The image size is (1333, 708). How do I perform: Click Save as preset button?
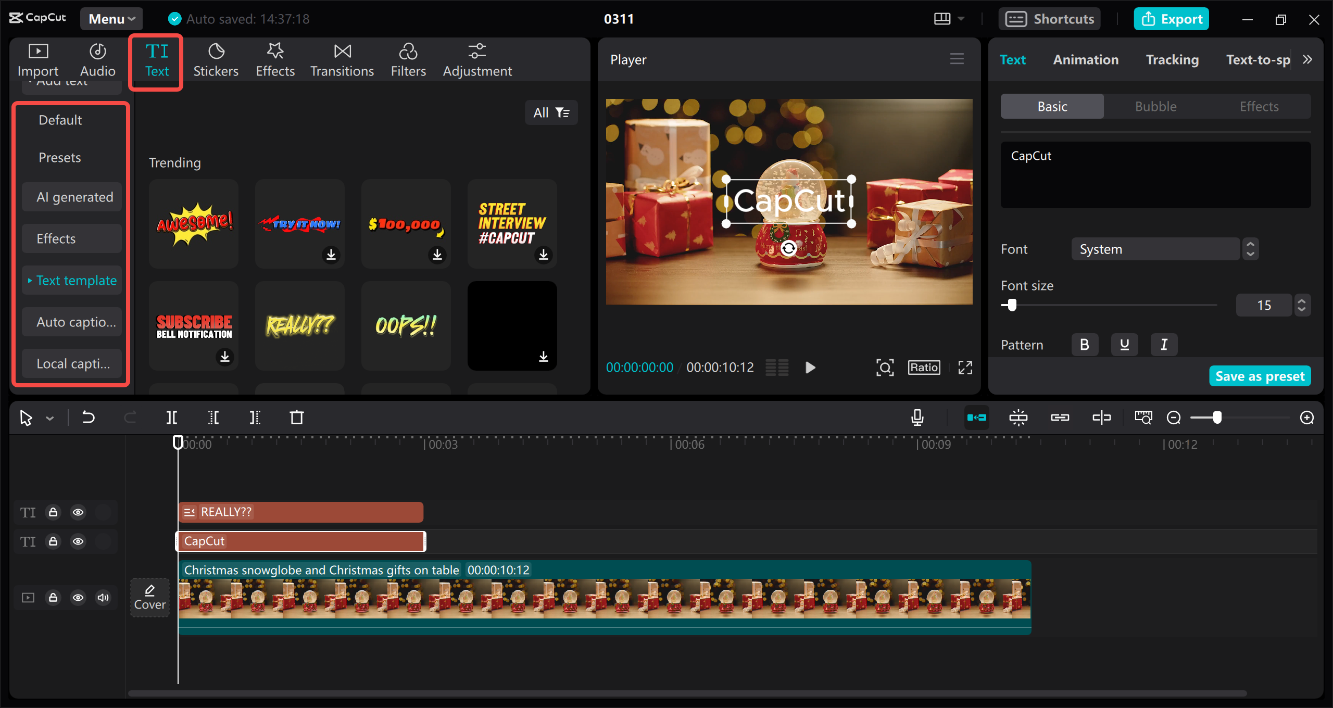tap(1260, 376)
